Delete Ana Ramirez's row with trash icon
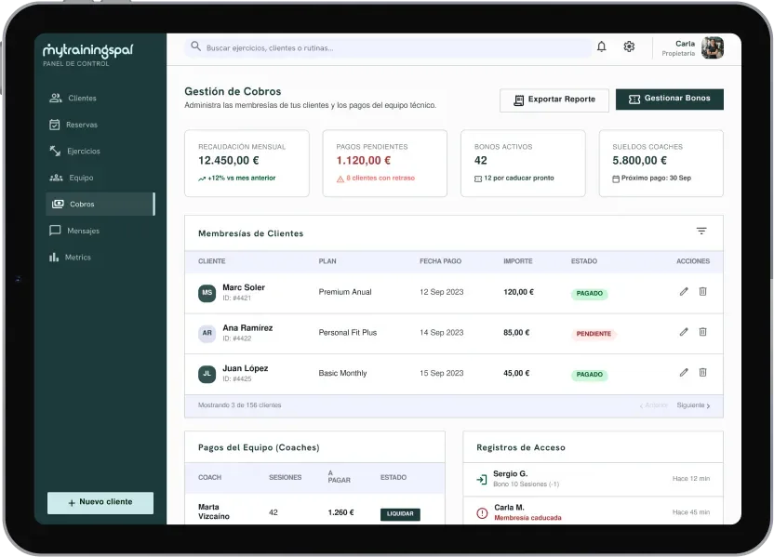Image resolution: width=774 pixels, height=557 pixels. [702, 332]
